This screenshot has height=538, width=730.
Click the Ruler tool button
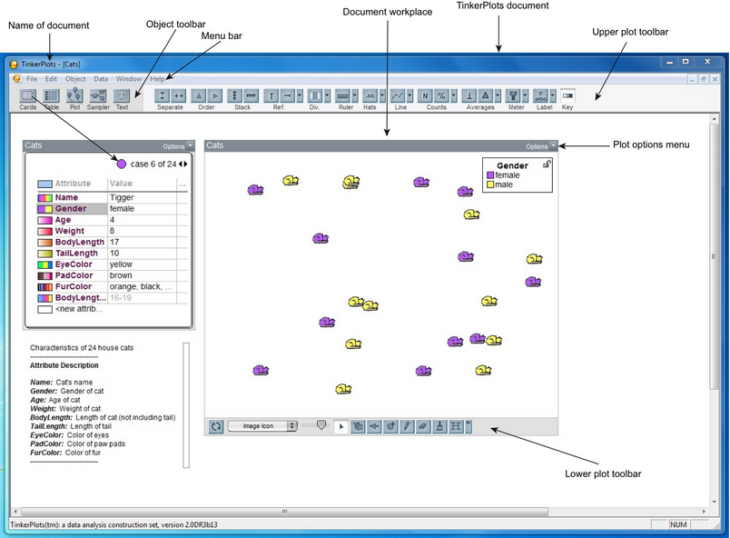click(x=342, y=96)
